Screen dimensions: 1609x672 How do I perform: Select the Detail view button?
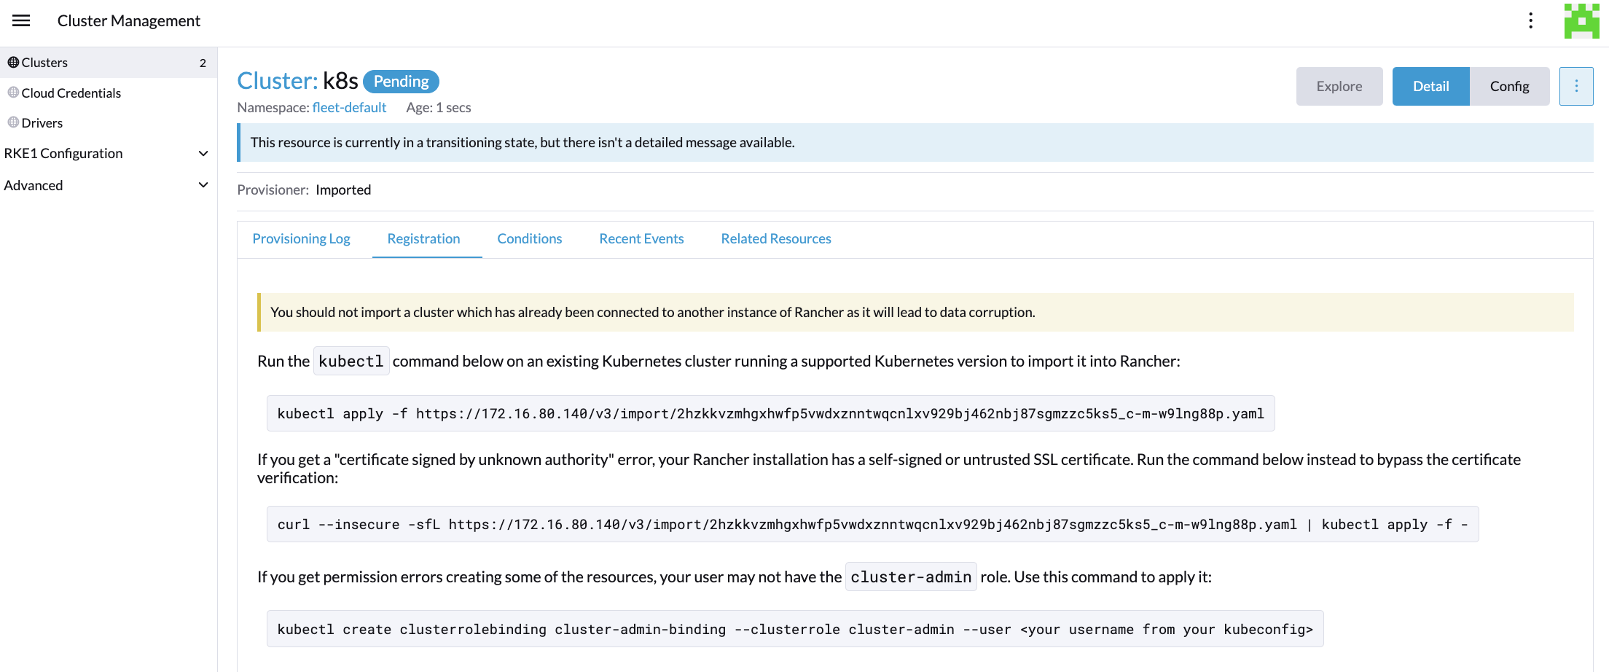pos(1431,86)
